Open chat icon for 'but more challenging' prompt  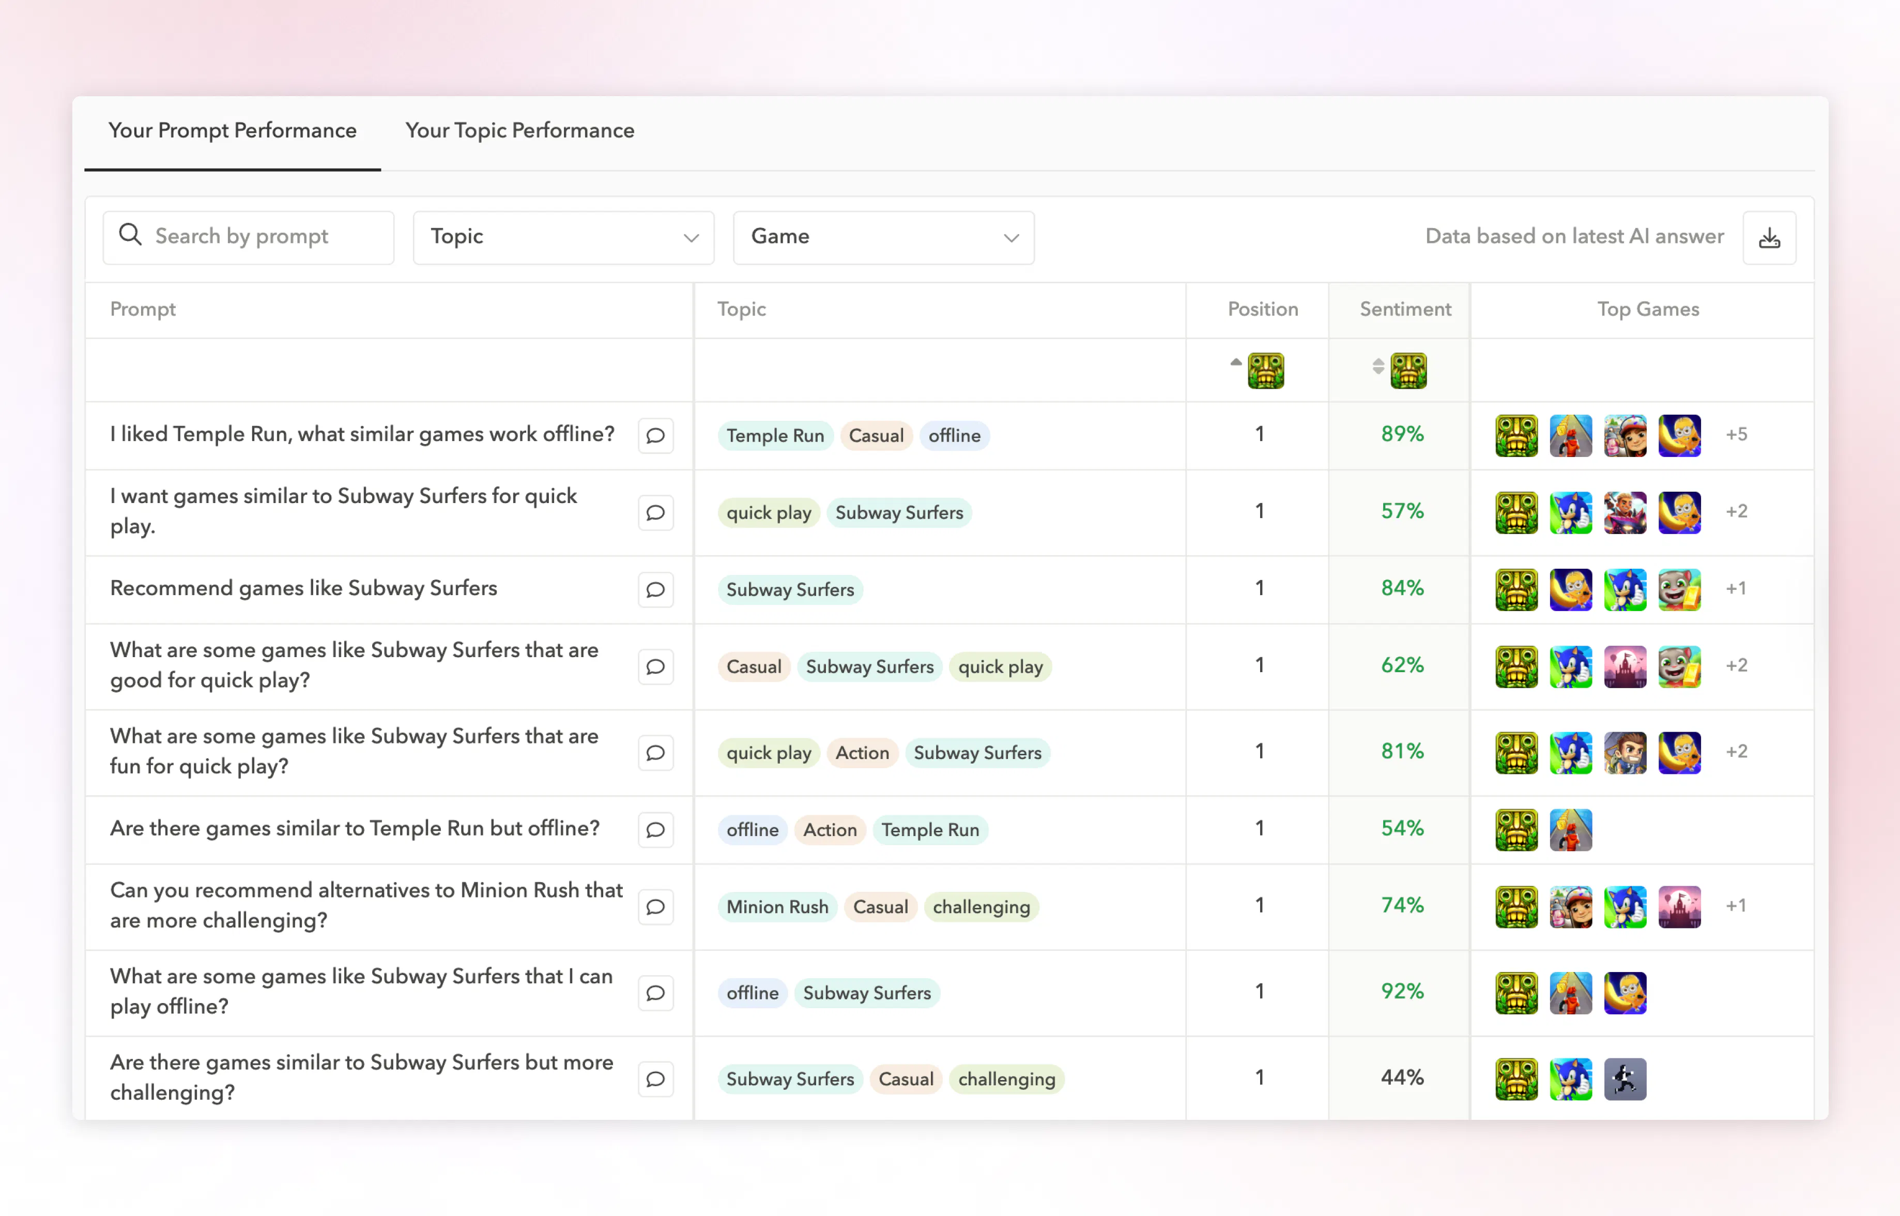tap(655, 1078)
